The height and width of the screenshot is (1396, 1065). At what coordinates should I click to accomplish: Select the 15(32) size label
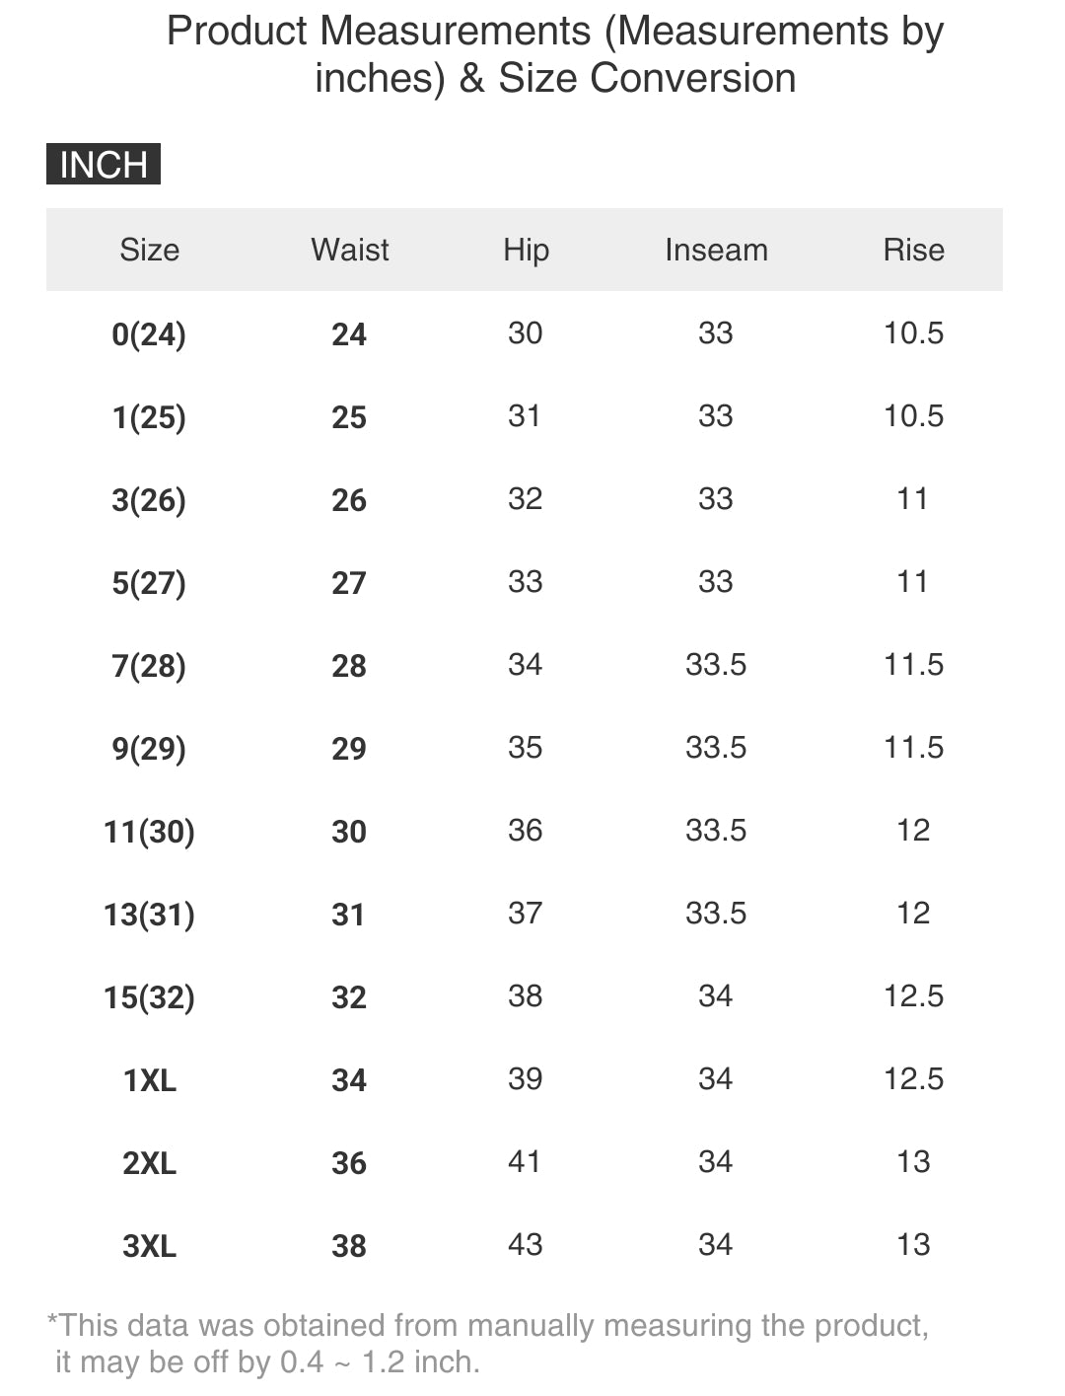coord(149,997)
